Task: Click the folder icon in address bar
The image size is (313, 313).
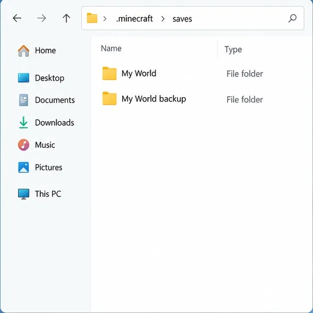Action: pyautogui.click(x=92, y=18)
